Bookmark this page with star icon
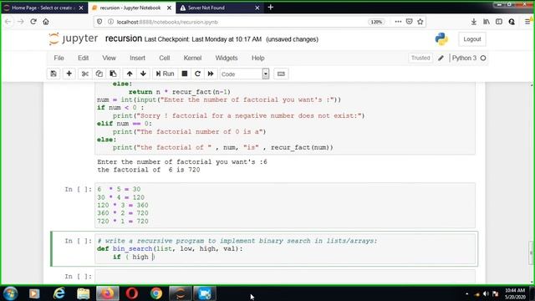This screenshot has height=301, width=535. coord(420,22)
